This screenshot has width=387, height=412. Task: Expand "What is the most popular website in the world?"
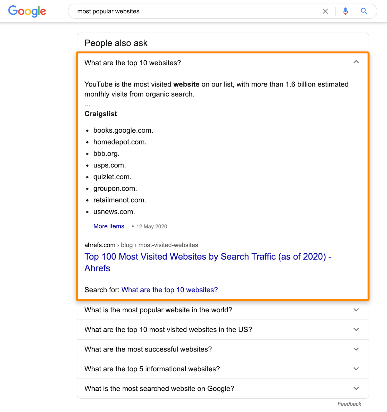(x=356, y=310)
